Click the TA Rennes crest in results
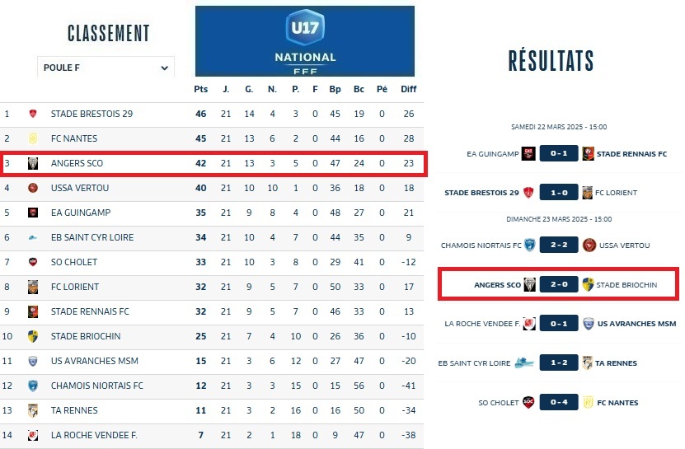This screenshot has height=449, width=685. click(x=588, y=363)
